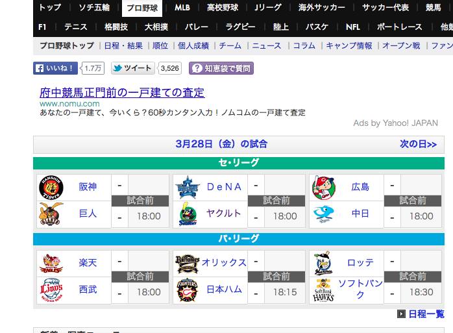The image size is (453, 333).
Task: Open the サッカー代表 navigation tab
Action: point(386,8)
